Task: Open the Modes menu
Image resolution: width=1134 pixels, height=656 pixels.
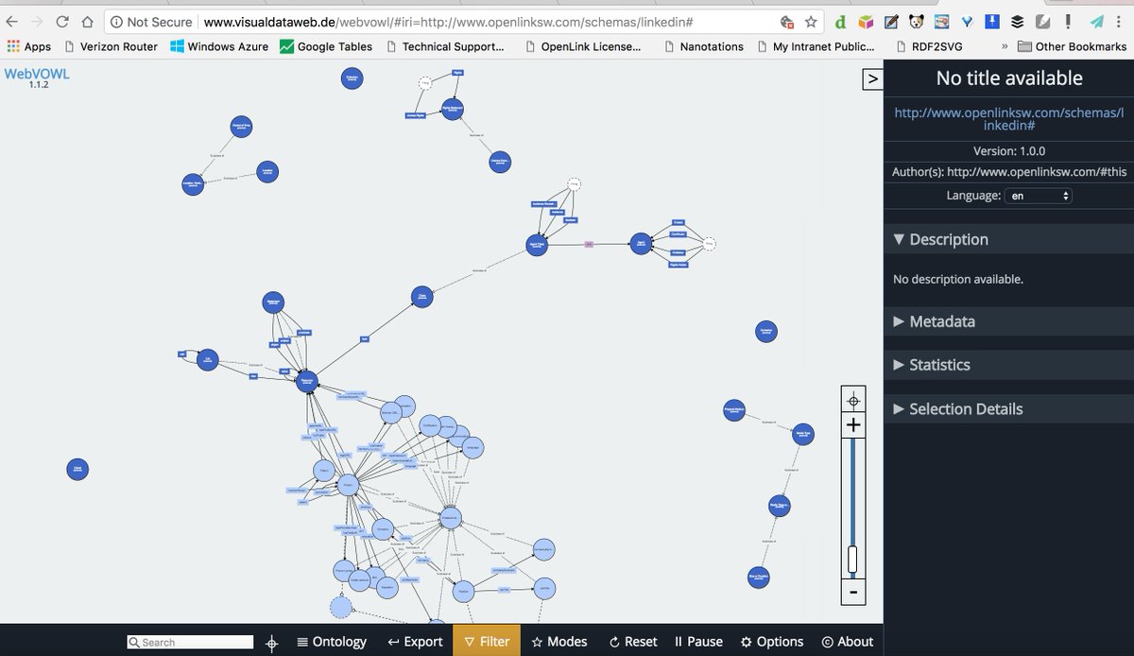Action: click(x=558, y=641)
